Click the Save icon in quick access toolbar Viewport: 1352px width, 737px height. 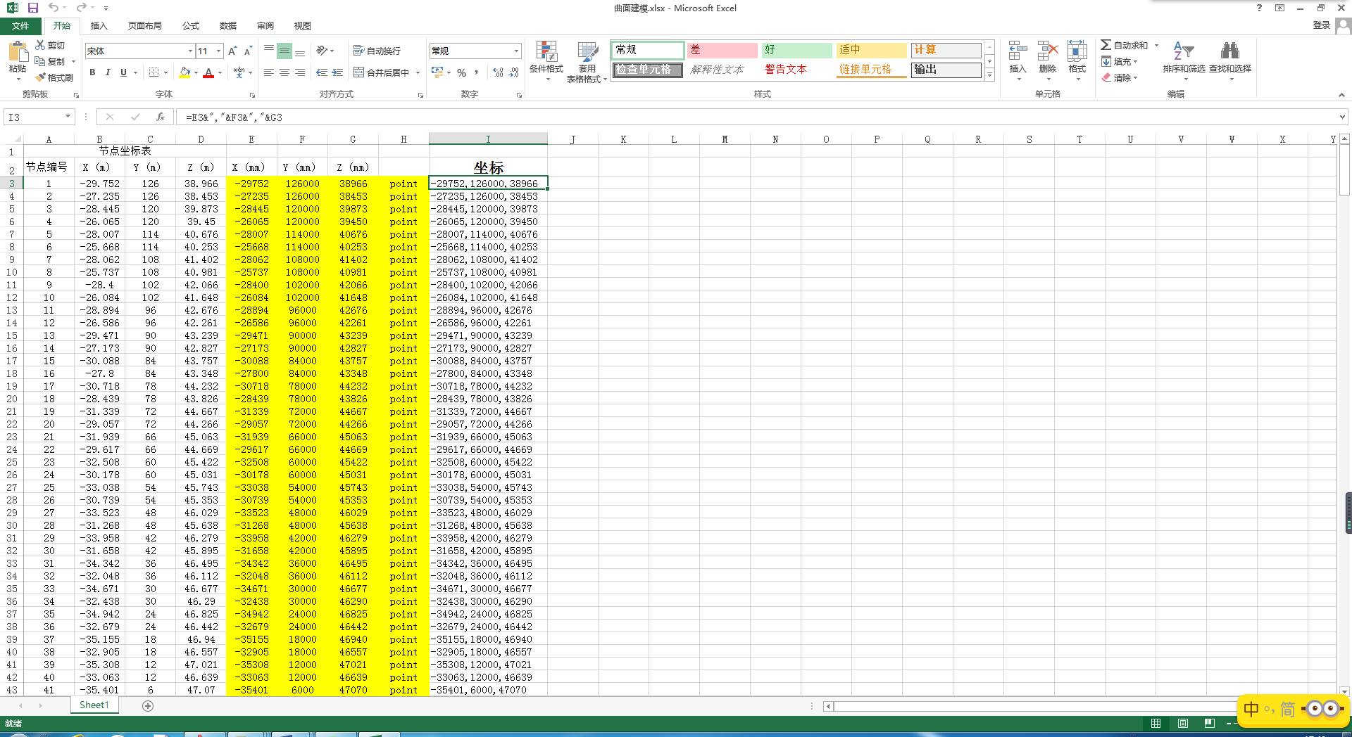click(33, 8)
